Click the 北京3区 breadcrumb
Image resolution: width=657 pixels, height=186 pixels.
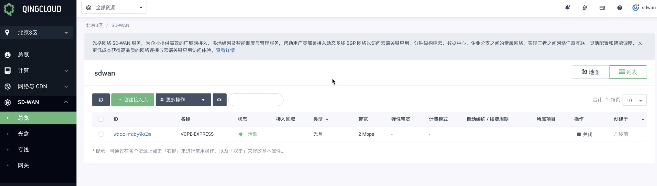point(94,25)
